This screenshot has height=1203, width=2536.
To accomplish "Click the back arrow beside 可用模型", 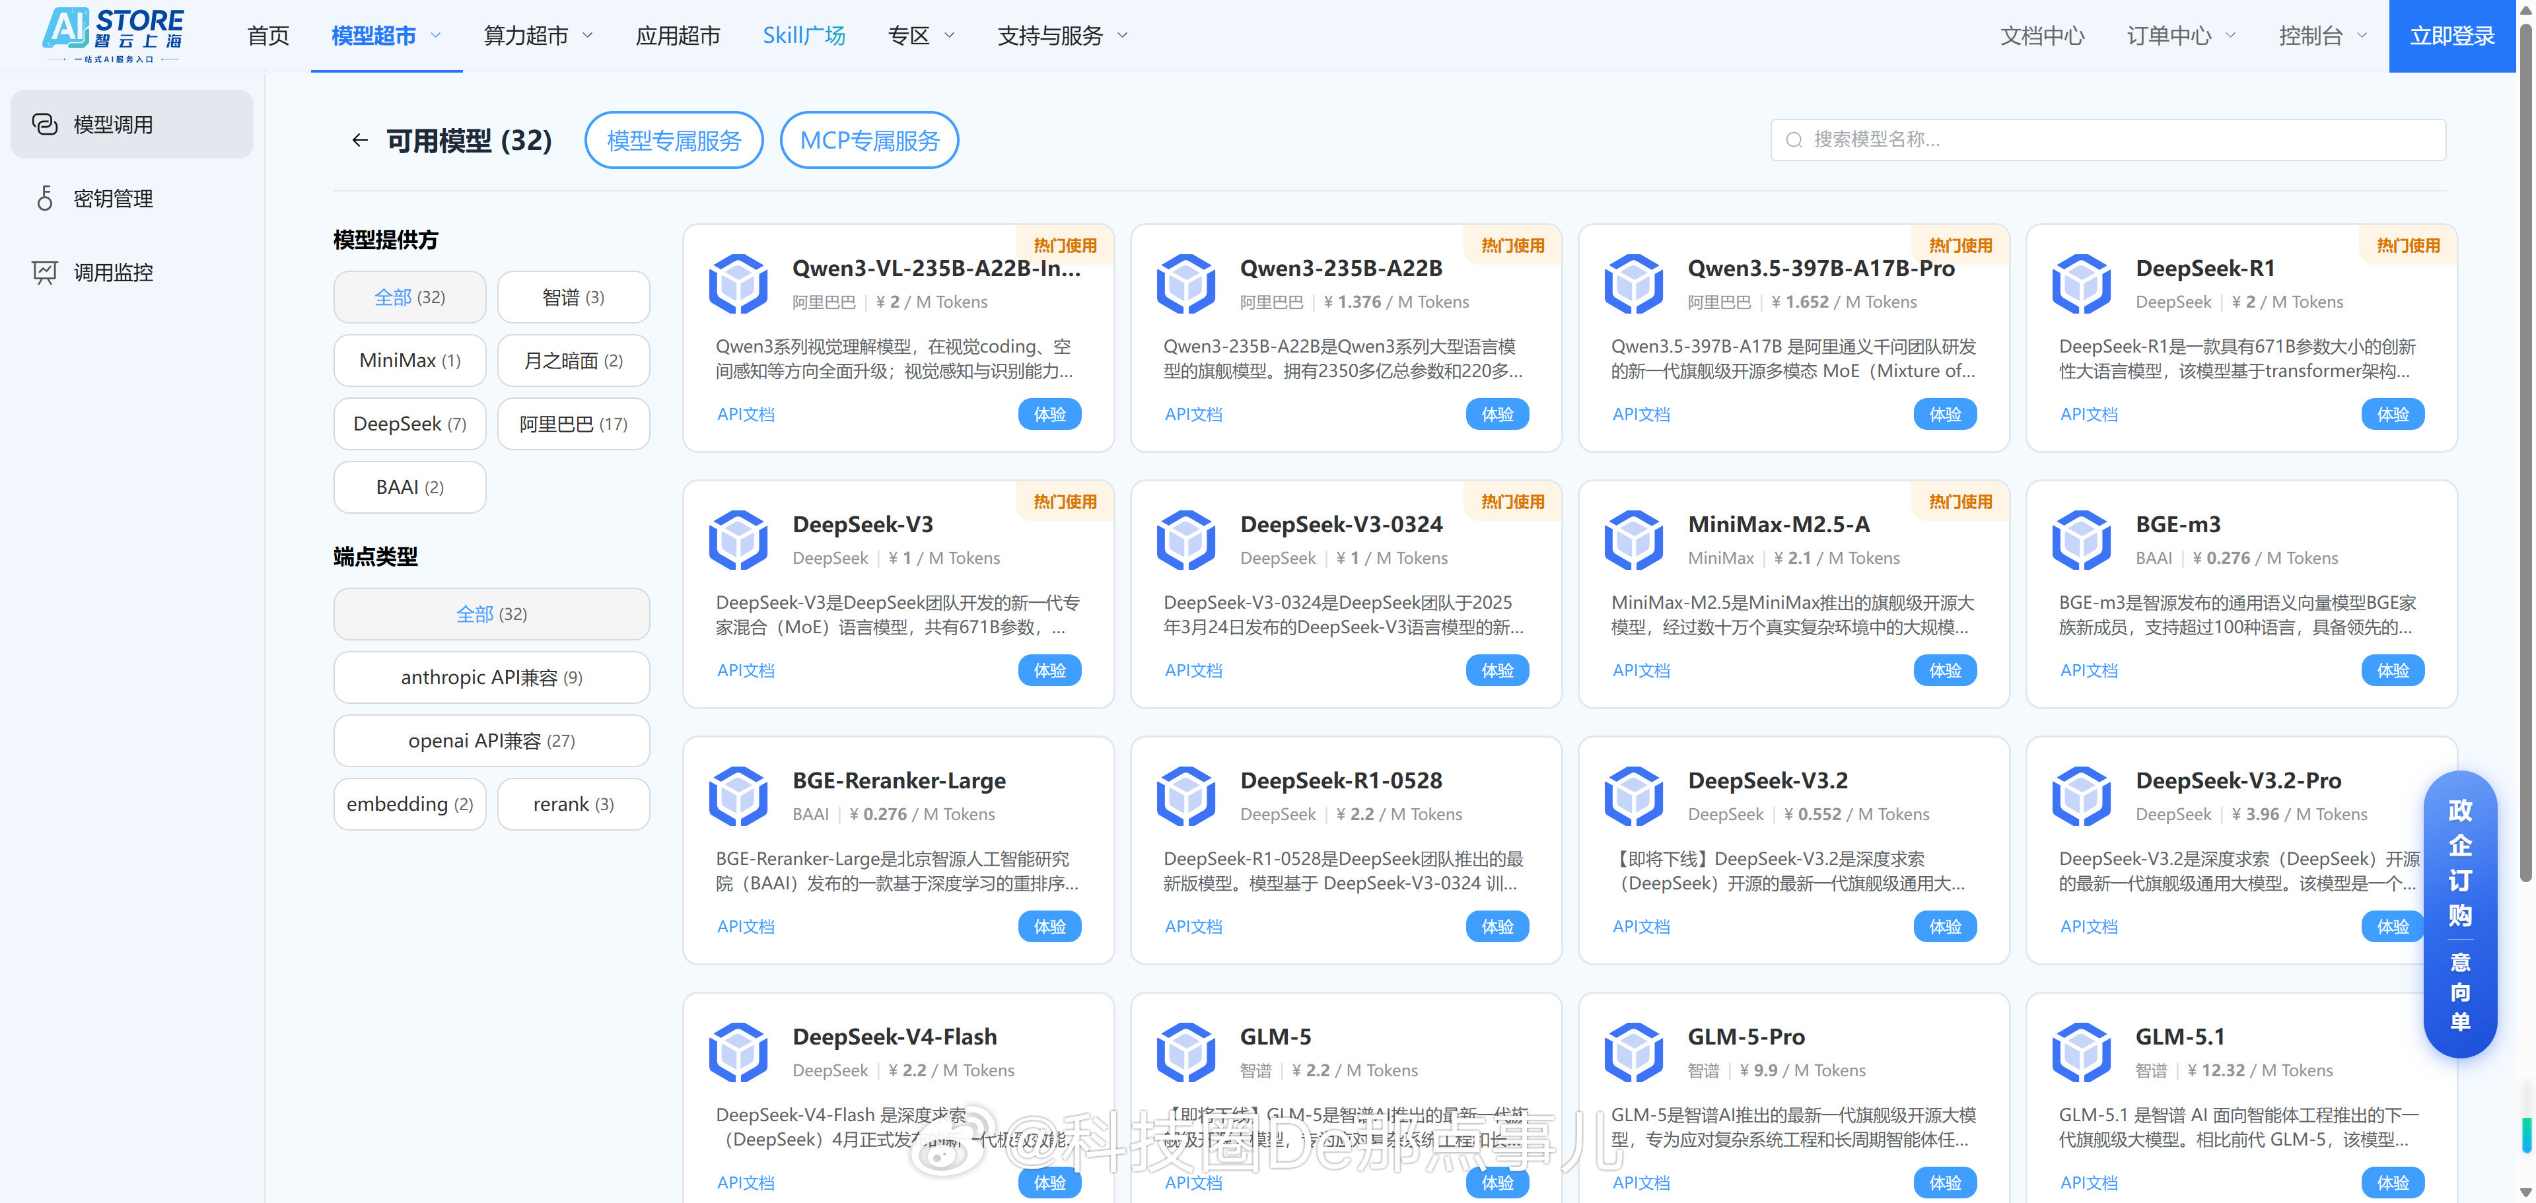I will [x=359, y=141].
